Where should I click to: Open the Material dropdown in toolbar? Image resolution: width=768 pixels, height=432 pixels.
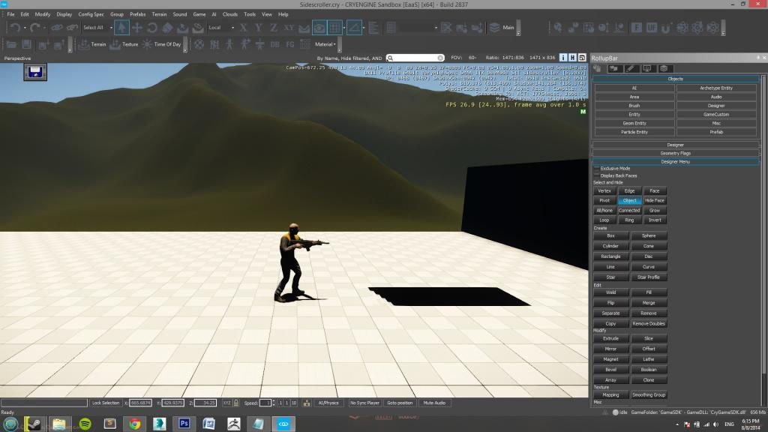pos(325,44)
